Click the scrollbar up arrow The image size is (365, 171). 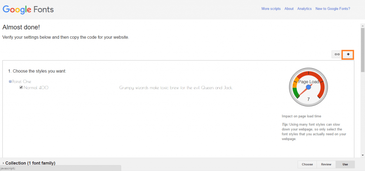click(x=363, y=25)
